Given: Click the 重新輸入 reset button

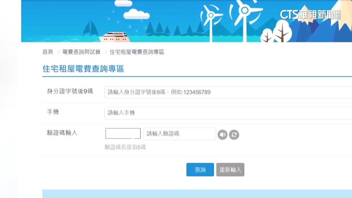Looking at the screenshot, I should (x=230, y=170).
